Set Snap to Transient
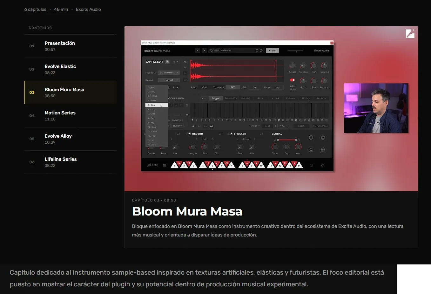 pos(219,87)
